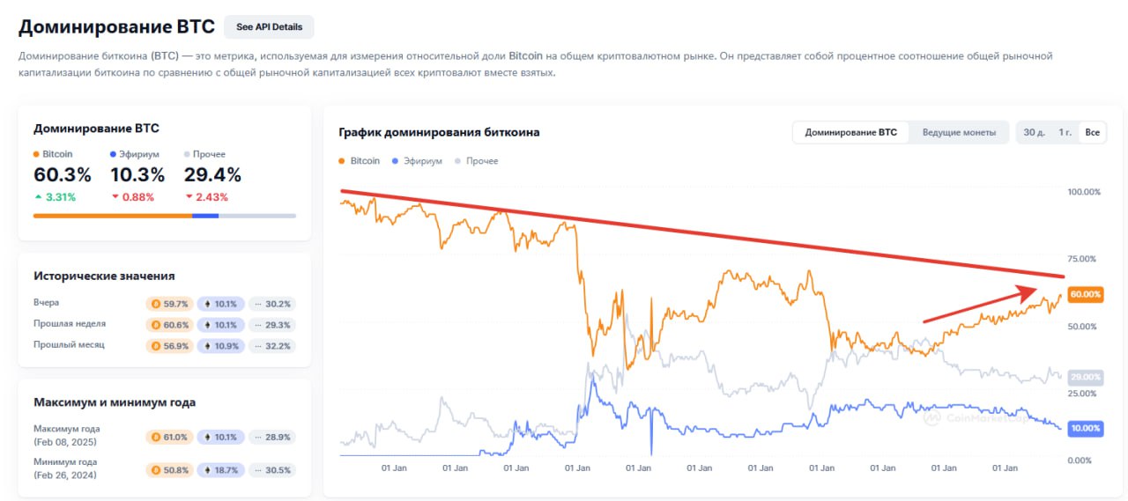This screenshot has height=501, width=1128.
Task: Toggle the Прочее series in the chart legend
Action: pos(476,161)
